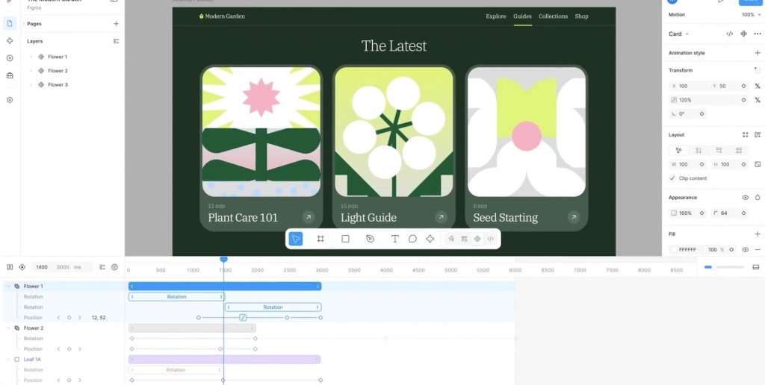Click the timeline playhead handle
765x385 pixels.
224,259
